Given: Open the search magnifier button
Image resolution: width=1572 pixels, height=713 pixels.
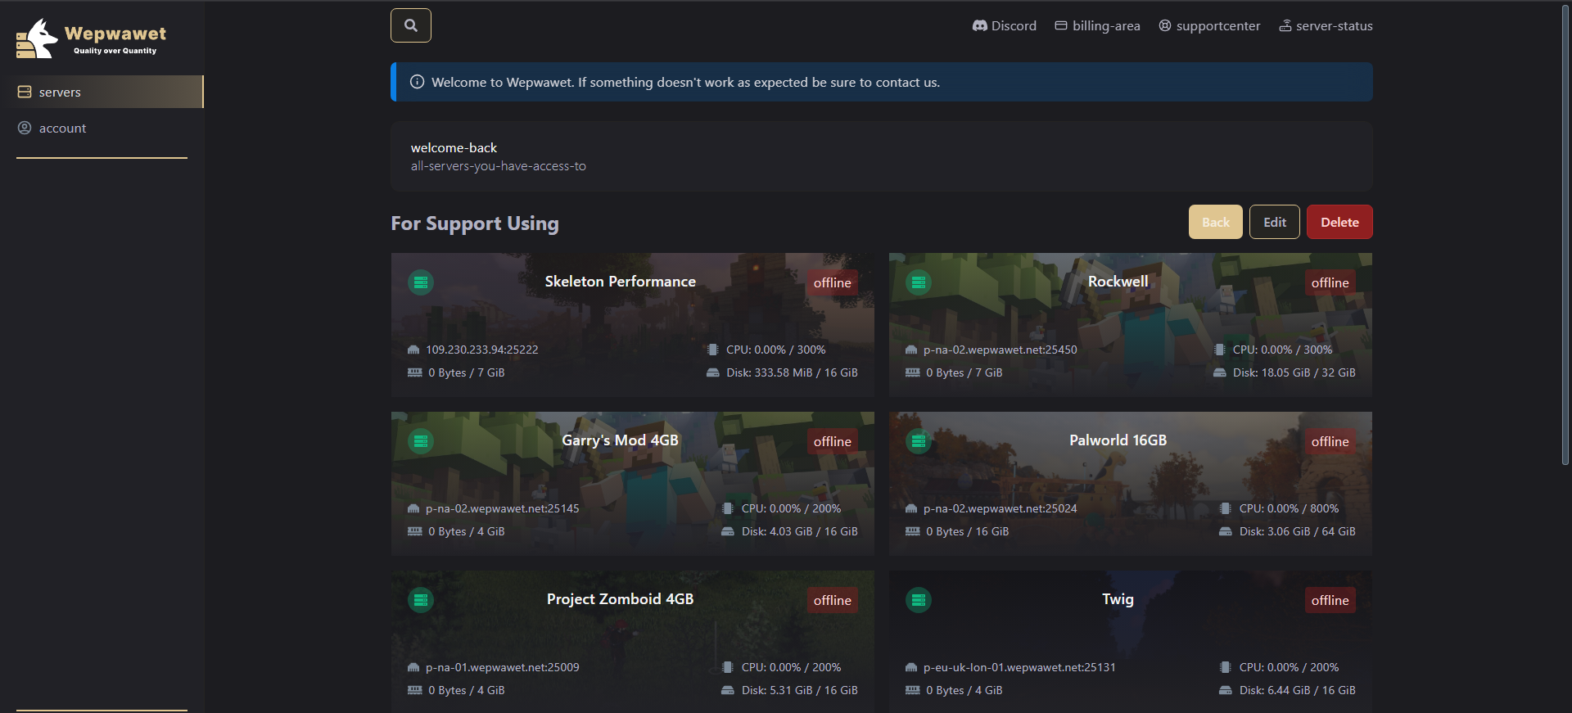Looking at the screenshot, I should coord(411,25).
